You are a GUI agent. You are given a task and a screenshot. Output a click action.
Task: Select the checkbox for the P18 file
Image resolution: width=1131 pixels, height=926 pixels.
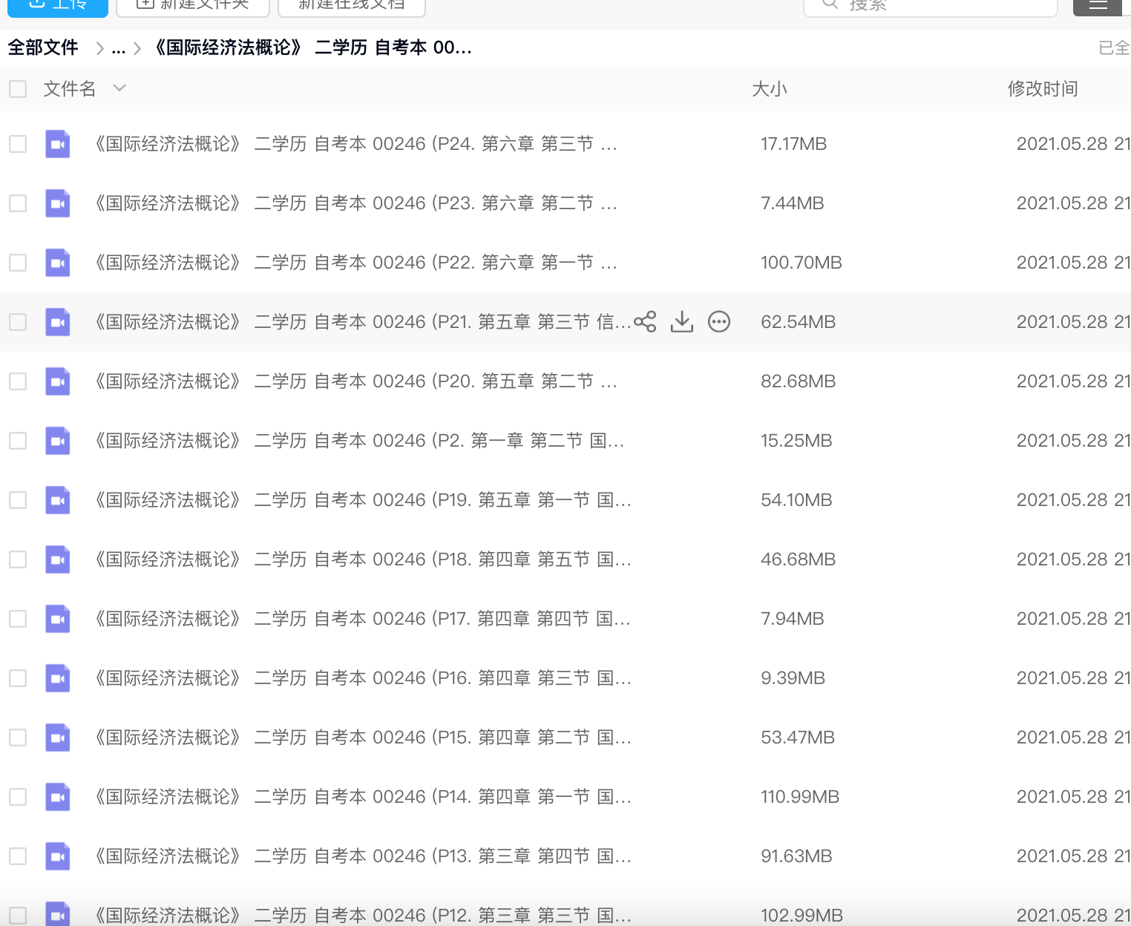[x=18, y=559]
